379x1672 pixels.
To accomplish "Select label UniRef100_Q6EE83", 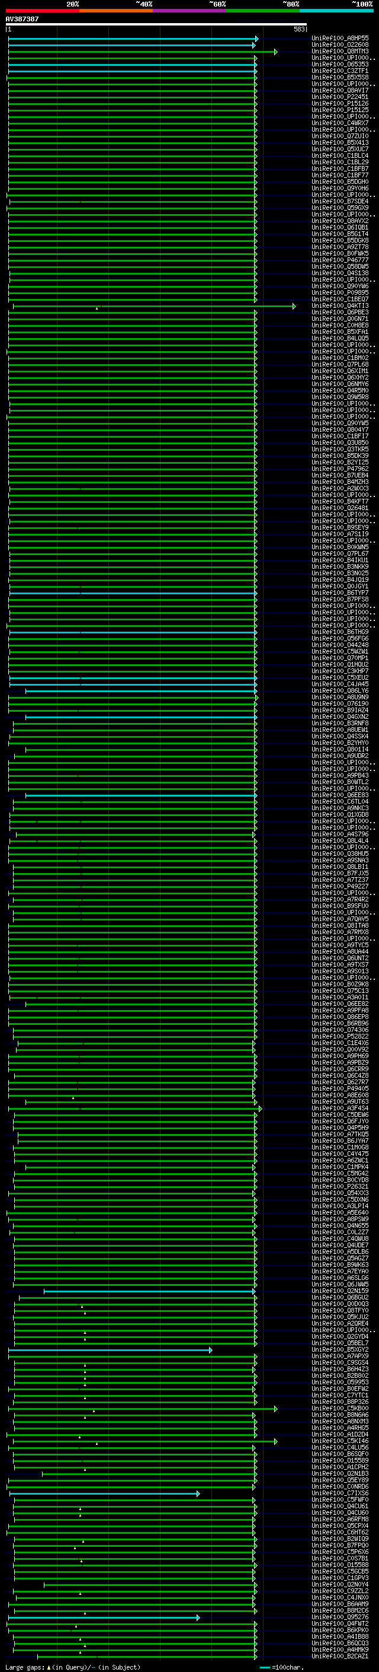I will click(x=340, y=795).
